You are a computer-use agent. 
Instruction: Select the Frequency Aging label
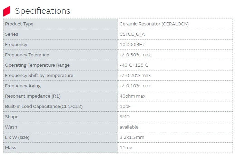[x=23, y=86]
